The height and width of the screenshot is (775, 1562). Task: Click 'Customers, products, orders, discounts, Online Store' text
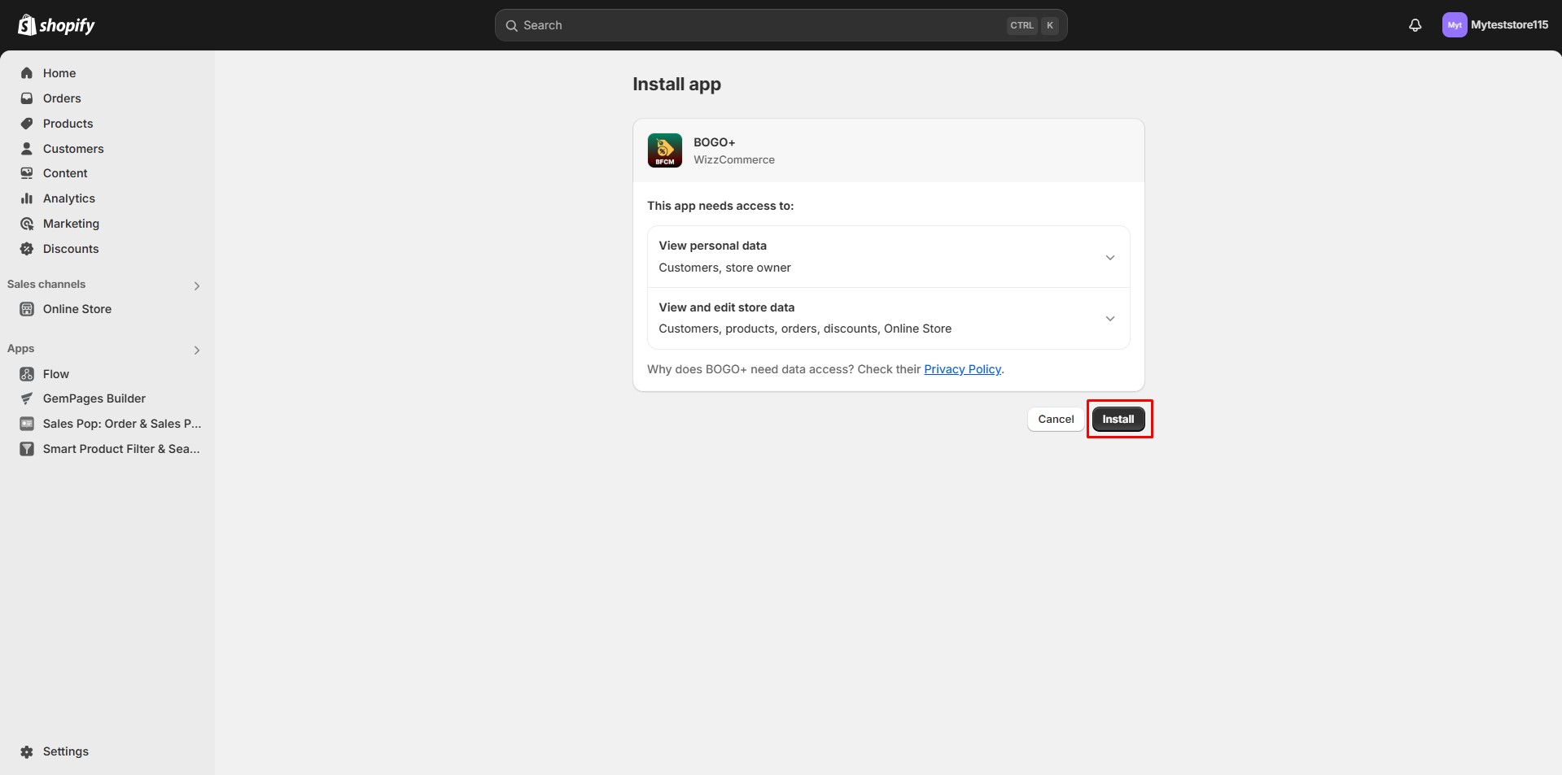coord(805,329)
